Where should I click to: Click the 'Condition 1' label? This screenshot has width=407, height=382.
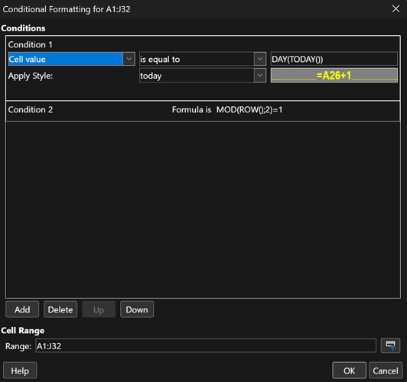pyautogui.click(x=30, y=44)
